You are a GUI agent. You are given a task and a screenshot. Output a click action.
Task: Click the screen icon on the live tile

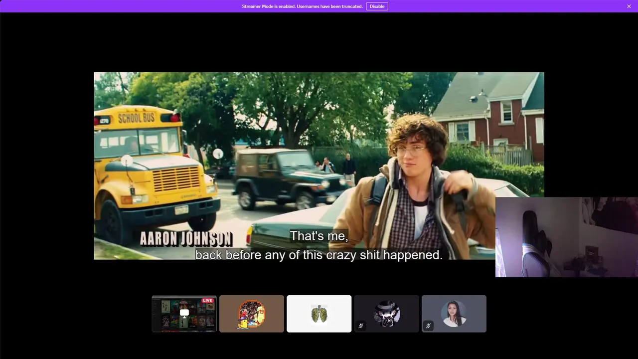(x=184, y=313)
